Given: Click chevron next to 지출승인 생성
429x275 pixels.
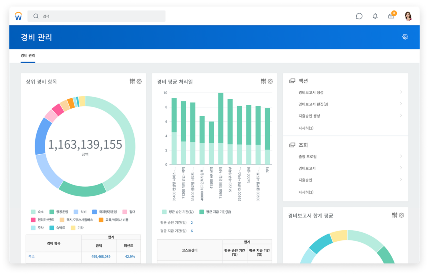Looking at the screenshot, I should [401, 115].
